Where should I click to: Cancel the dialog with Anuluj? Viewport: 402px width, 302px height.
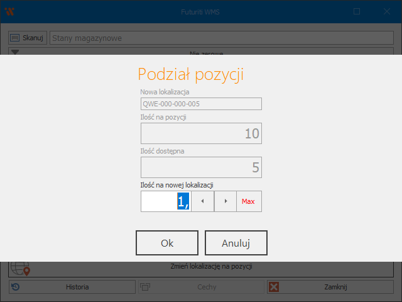pyautogui.click(x=236, y=243)
